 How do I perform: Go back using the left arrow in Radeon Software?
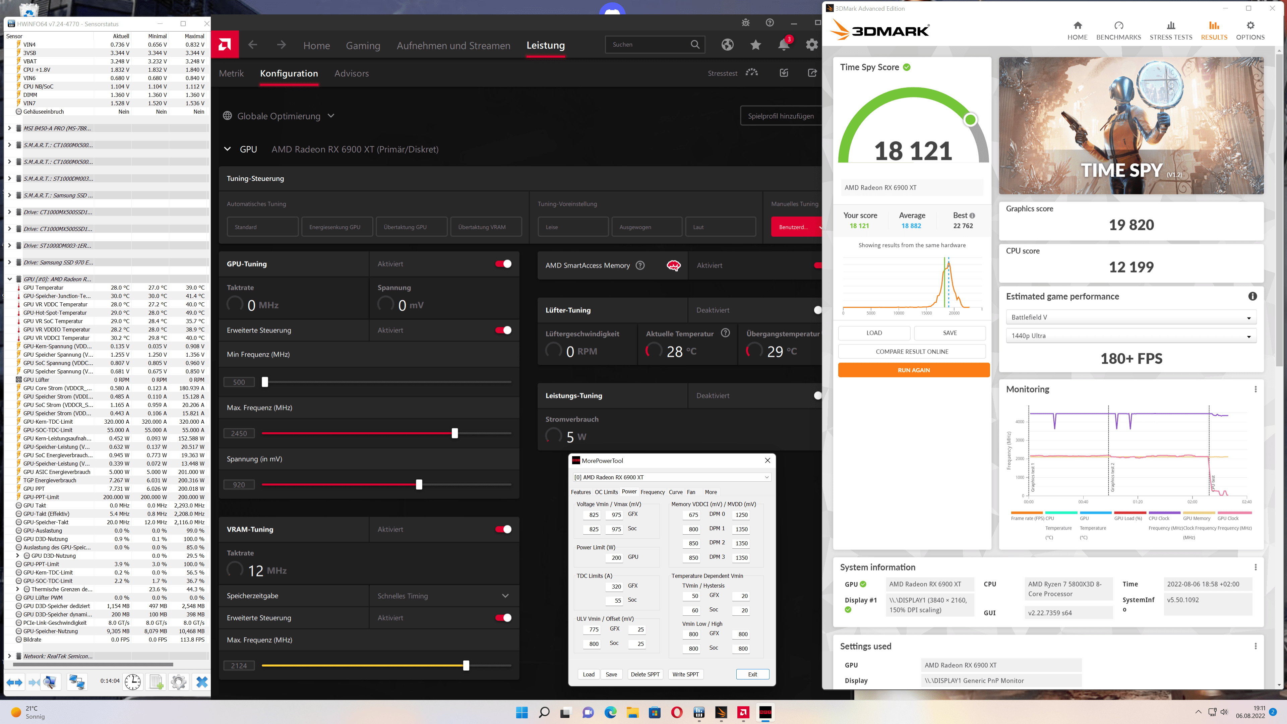[x=253, y=45]
